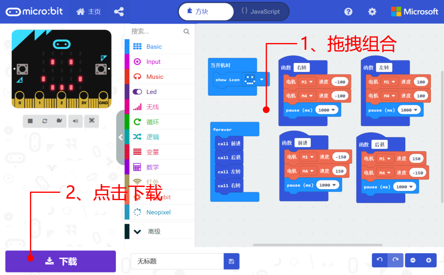
Task: Mute the simulator sound
Action: (75, 121)
